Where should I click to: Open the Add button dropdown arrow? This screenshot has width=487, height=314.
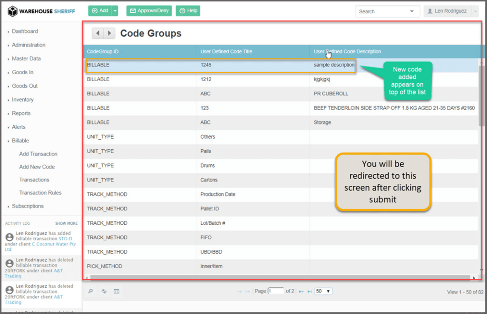coord(115,11)
